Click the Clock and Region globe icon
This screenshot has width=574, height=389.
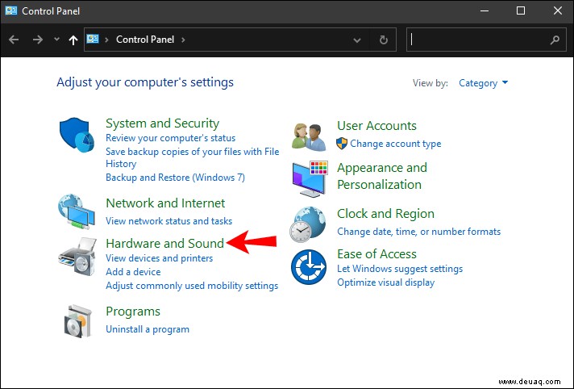(x=307, y=224)
